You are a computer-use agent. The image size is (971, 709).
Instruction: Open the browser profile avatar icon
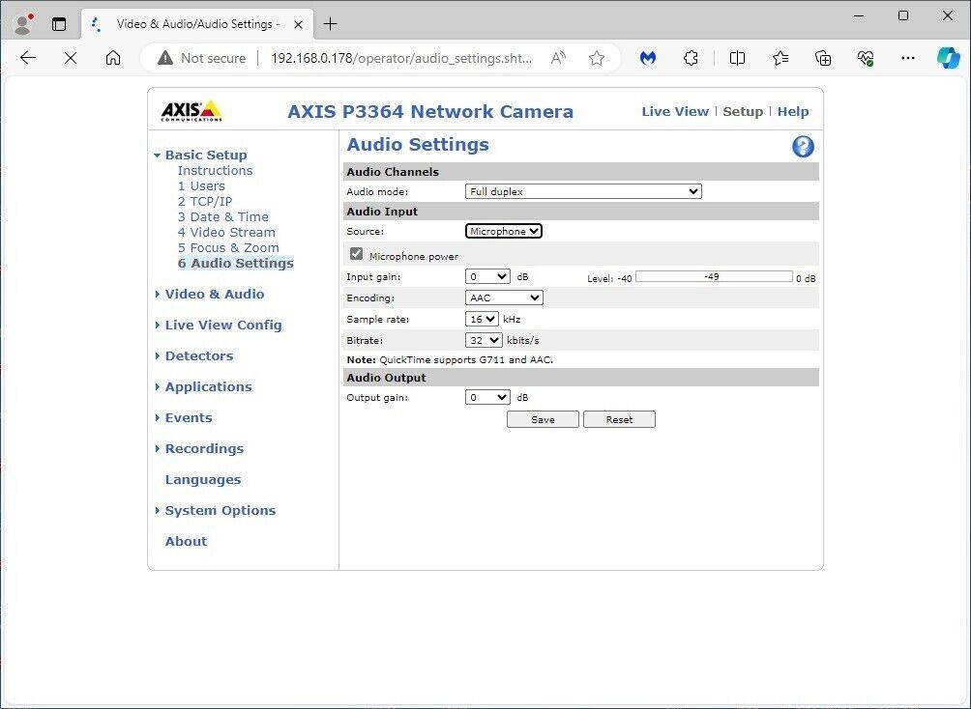23,24
